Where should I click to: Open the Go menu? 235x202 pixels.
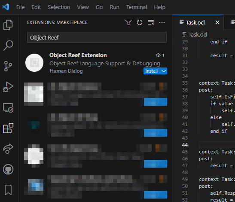99,7
